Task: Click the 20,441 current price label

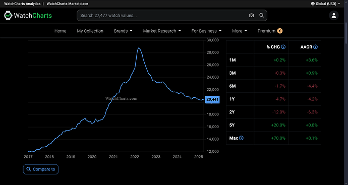Action: [x=212, y=99]
